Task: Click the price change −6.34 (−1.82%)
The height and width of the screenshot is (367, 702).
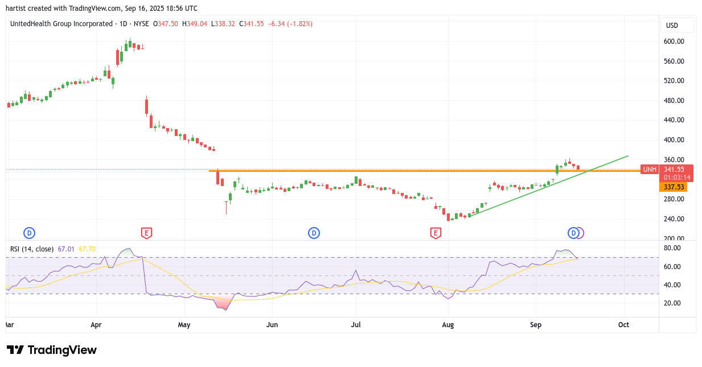Action: 290,24
